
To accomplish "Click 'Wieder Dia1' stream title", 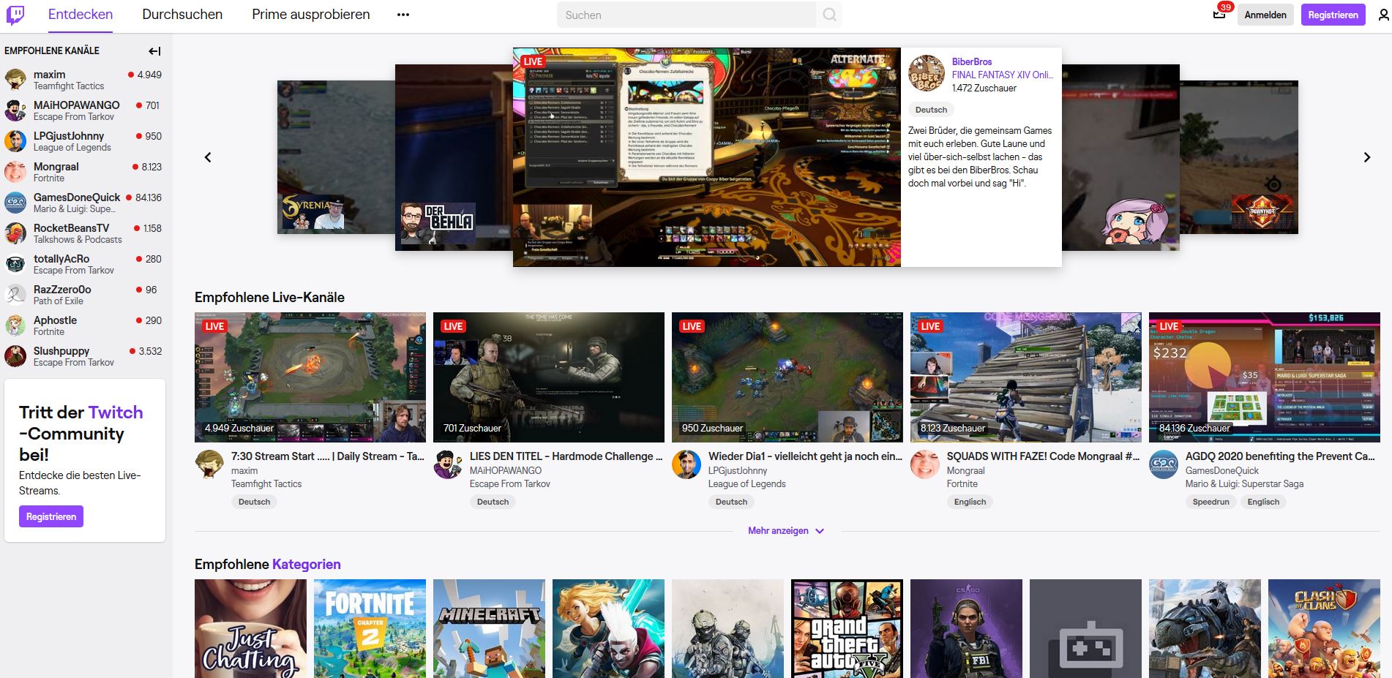I will pyautogui.click(x=805, y=456).
